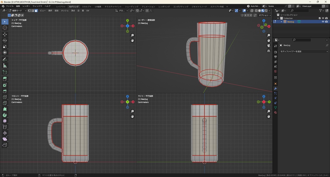Screen dimensions: 330x177
Task: Enable vertex select mode
Action: click(29, 11)
